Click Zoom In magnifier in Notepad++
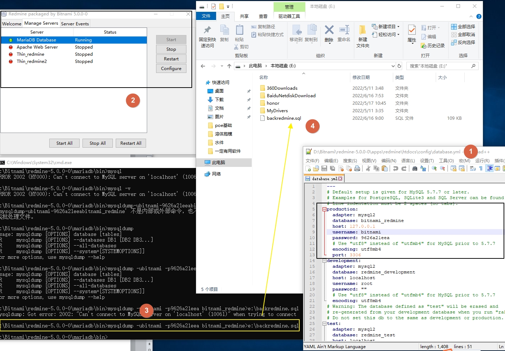The height and width of the screenshot is (351, 505). [x=434, y=168]
